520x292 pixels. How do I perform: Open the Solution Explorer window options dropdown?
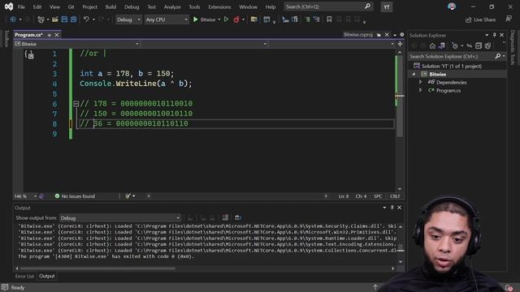487,35
